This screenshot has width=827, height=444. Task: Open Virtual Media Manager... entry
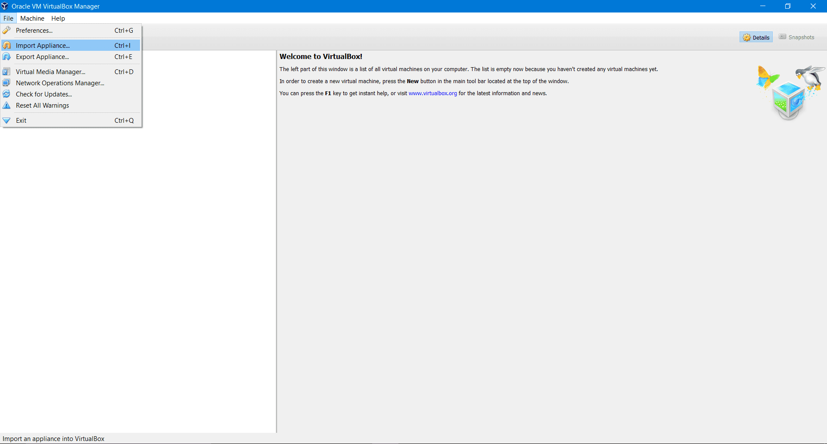[x=71, y=71]
